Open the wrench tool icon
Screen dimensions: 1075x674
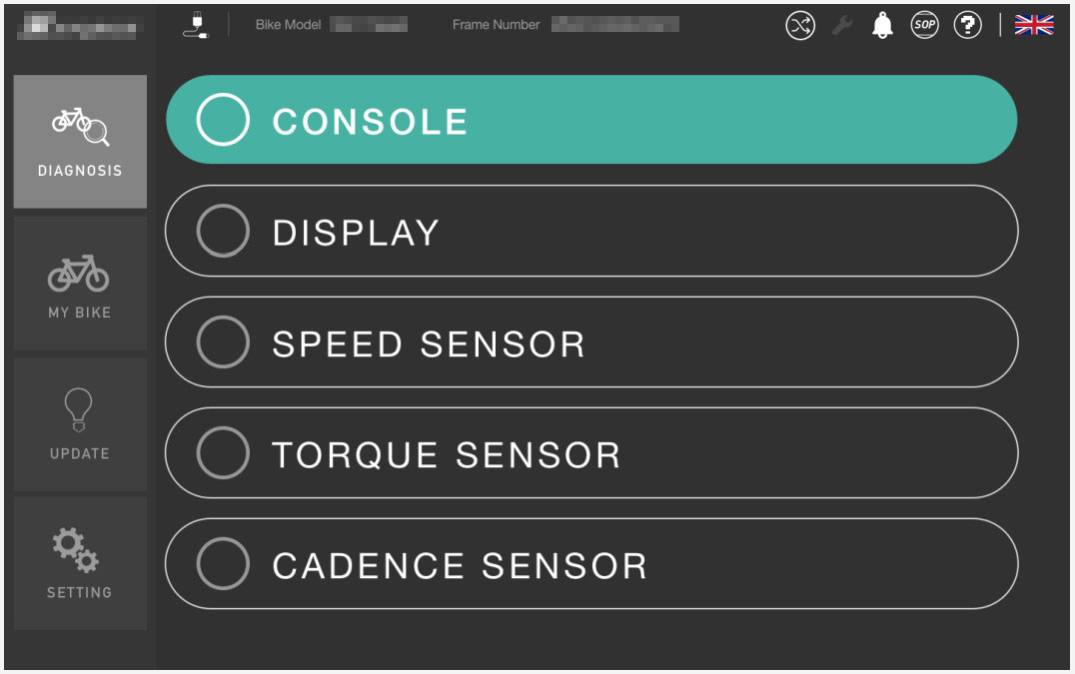[842, 26]
